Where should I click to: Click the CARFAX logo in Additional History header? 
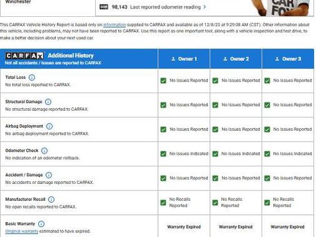(25, 56)
